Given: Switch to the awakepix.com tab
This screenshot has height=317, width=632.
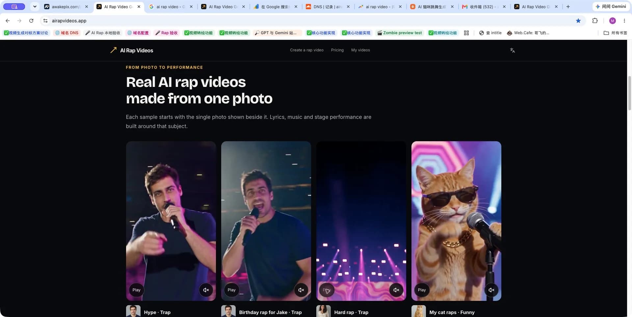Looking at the screenshot, I should (x=65, y=7).
